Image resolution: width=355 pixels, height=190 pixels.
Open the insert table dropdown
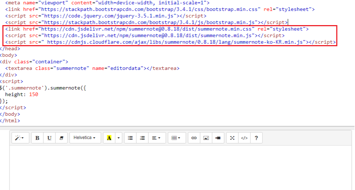[177, 138]
